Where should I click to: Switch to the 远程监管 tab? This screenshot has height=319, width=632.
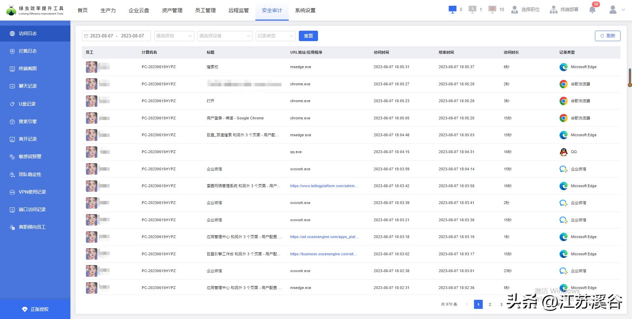point(238,10)
